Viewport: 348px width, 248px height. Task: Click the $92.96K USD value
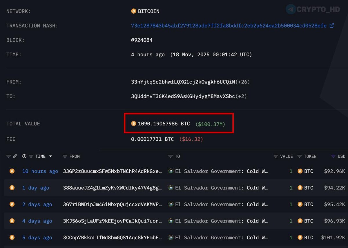[334, 171]
